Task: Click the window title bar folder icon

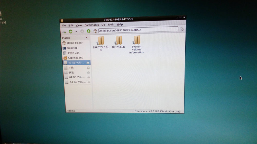Action: pos(62,21)
